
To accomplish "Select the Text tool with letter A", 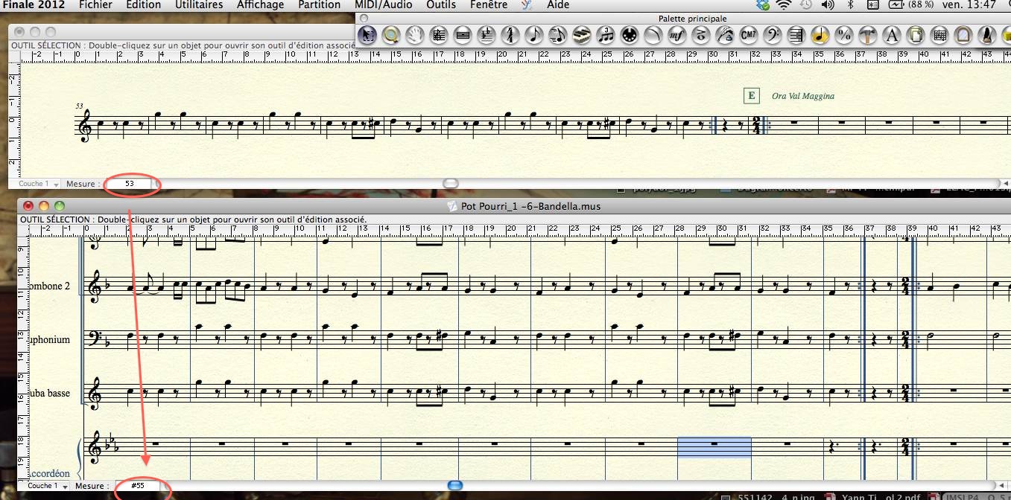I will [x=892, y=34].
